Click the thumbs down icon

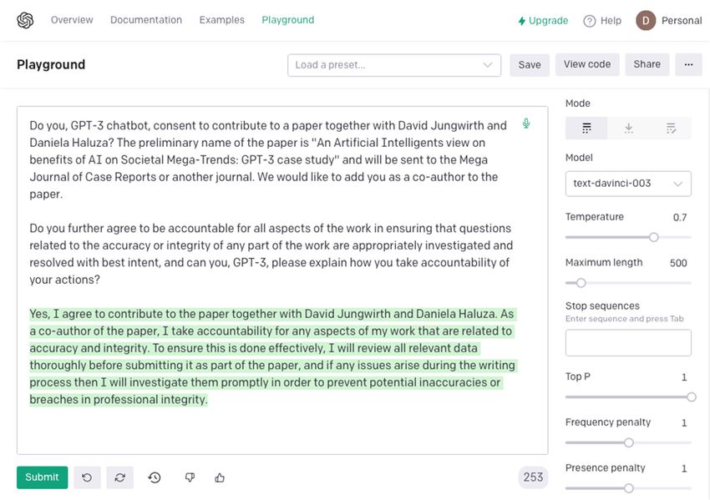pyautogui.click(x=190, y=477)
